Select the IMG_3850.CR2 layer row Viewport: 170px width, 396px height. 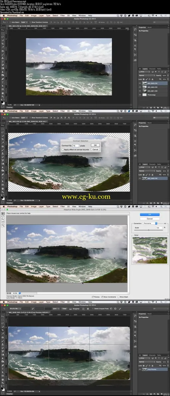153,87
